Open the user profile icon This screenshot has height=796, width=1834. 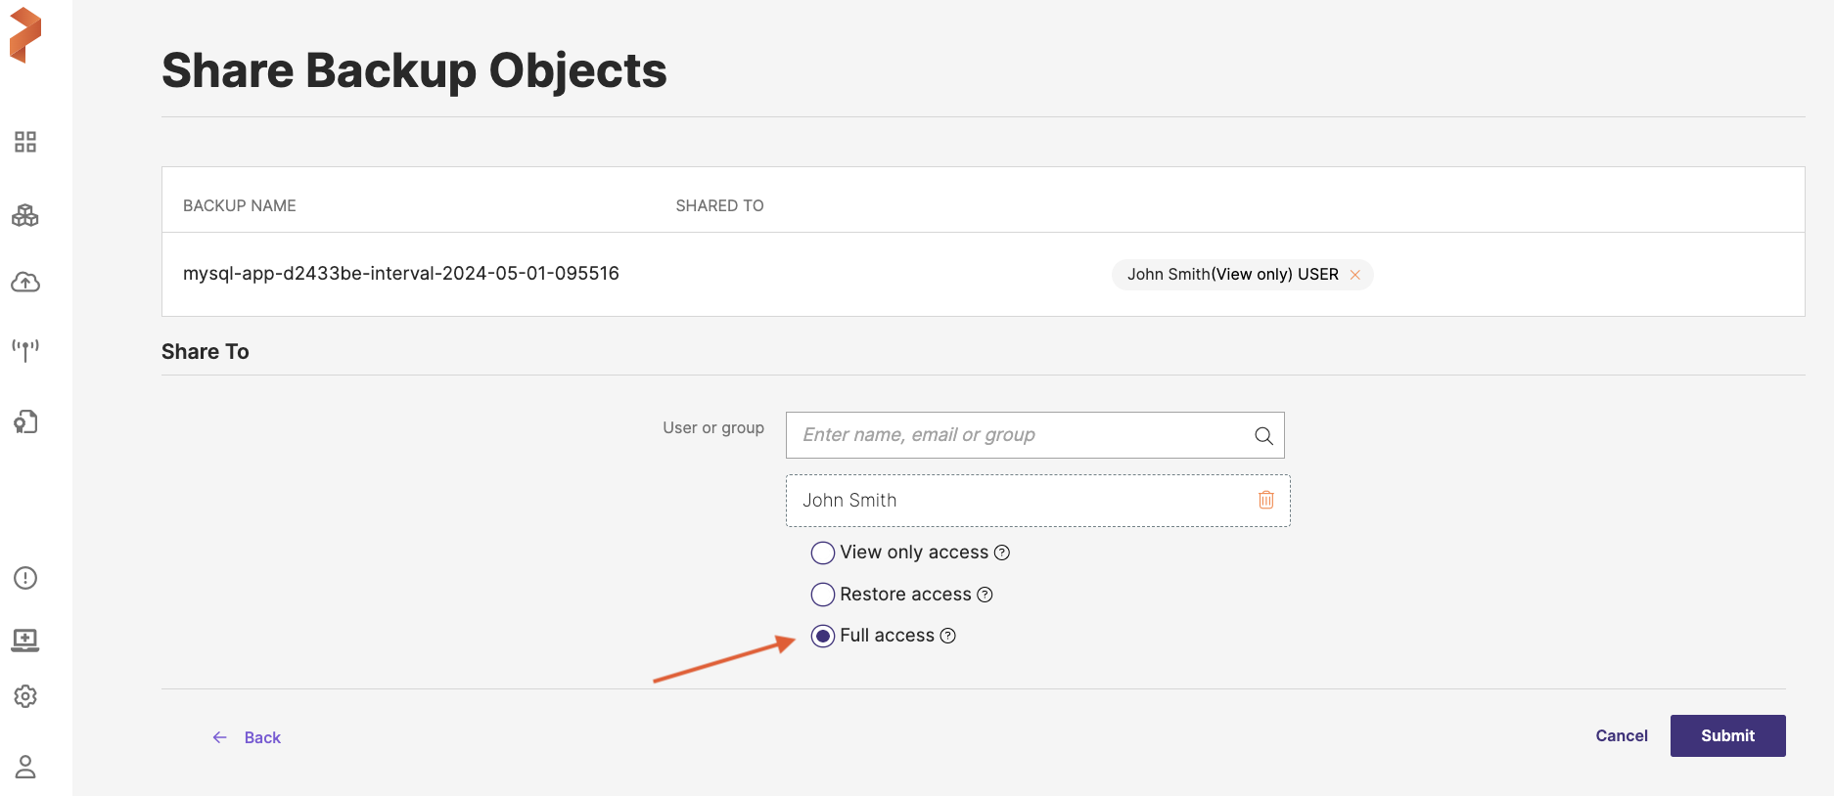point(25,767)
